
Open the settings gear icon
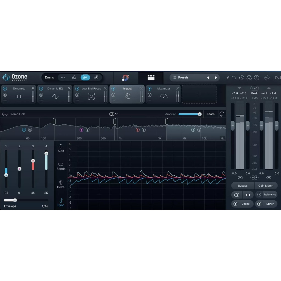pyautogui.click(x=249, y=78)
